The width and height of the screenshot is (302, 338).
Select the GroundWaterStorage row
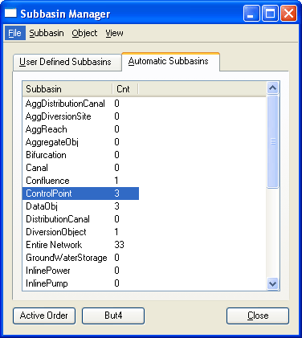point(80,258)
